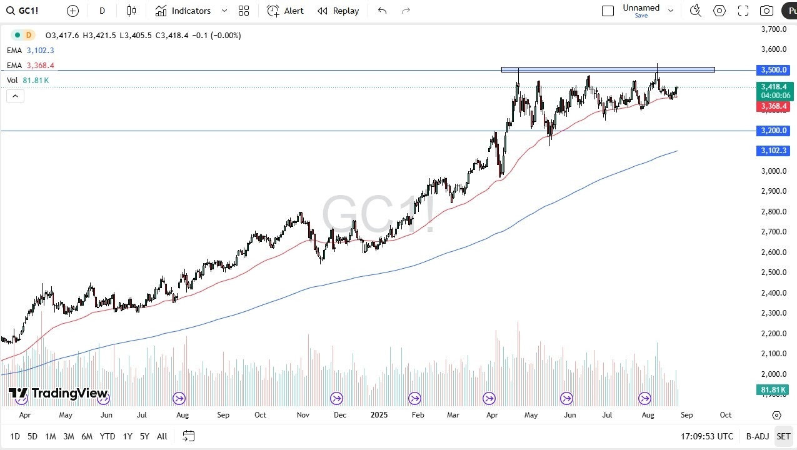797x450 pixels.
Task: Open the chart style (candlestick) icon
Action: [131, 11]
